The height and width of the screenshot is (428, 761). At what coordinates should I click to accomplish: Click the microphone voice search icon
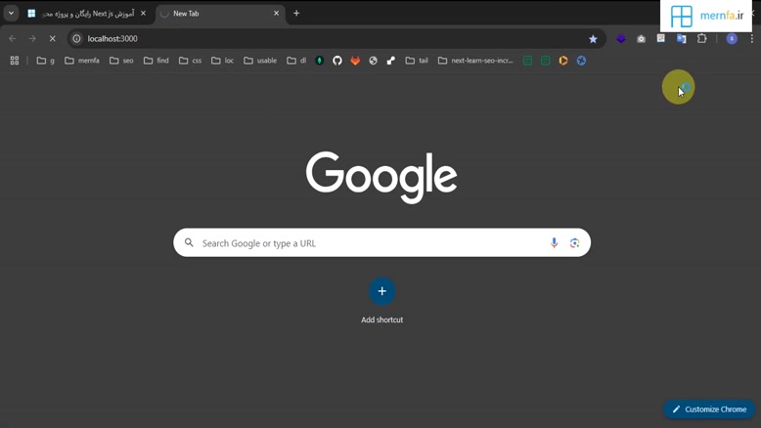554,243
